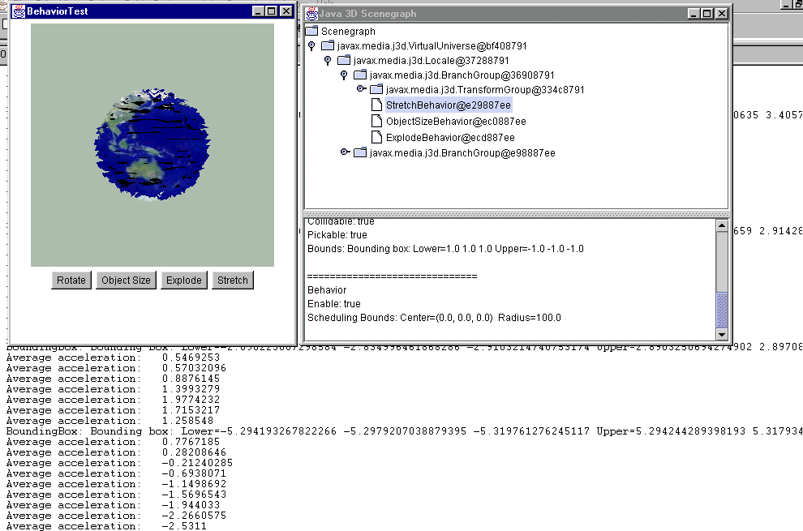Trigger the Explode behavior button

(x=183, y=280)
